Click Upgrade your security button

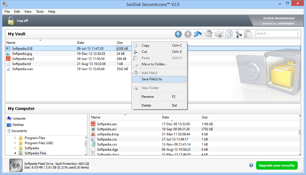click(x=277, y=165)
